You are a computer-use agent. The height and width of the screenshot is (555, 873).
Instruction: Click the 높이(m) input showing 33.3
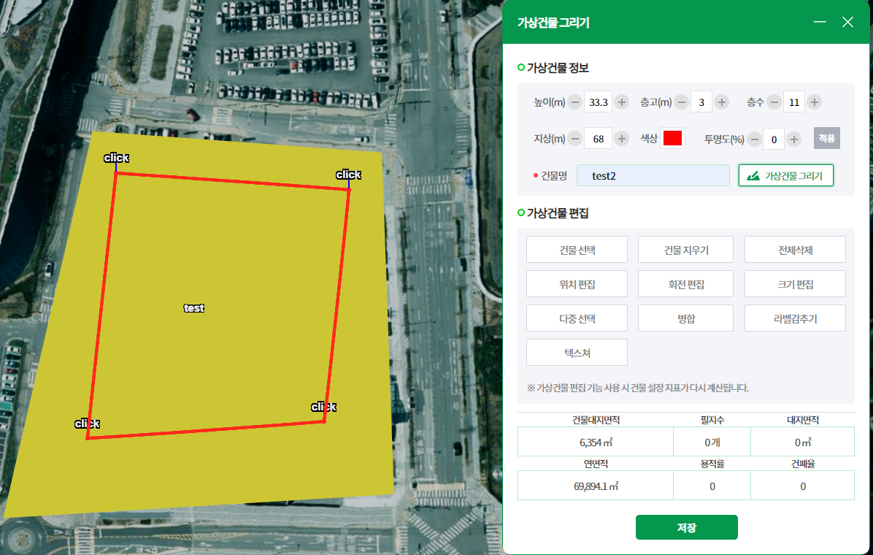click(x=599, y=102)
